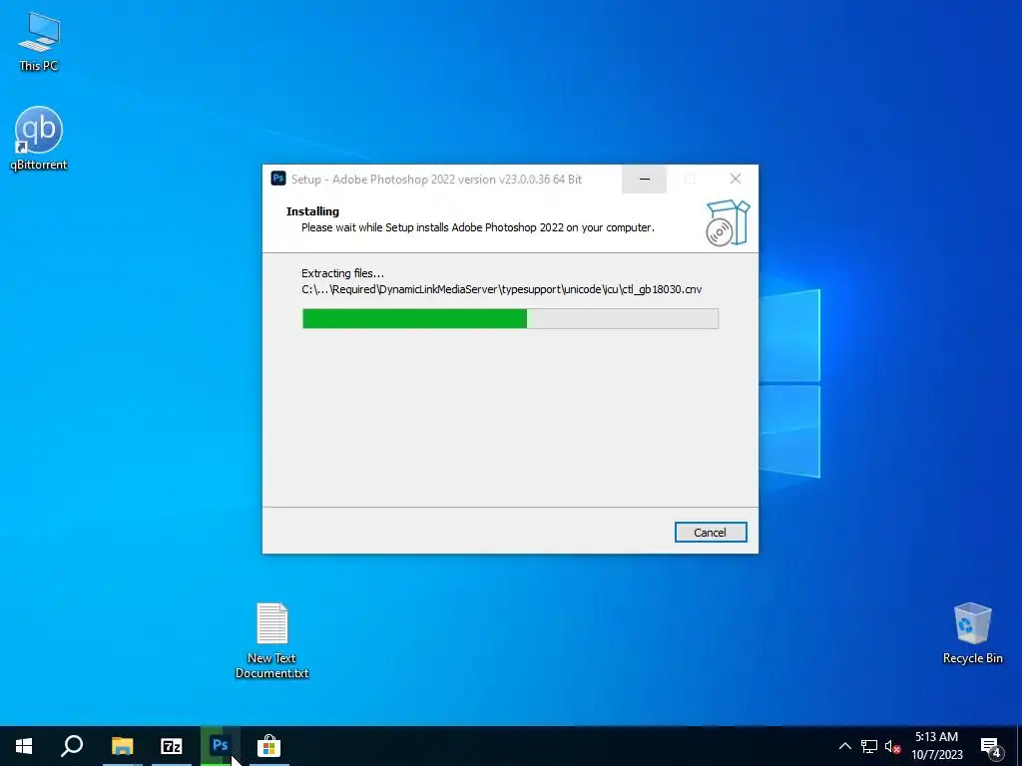Open the Windows Start menu
The image size is (1022, 766).
(x=24, y=746)
